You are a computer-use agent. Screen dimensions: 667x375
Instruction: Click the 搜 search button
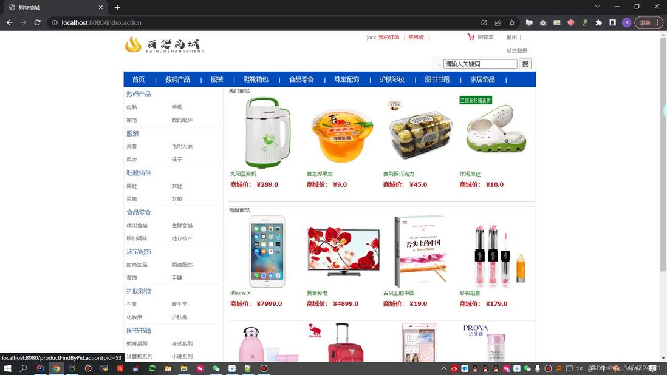(525, 64)
